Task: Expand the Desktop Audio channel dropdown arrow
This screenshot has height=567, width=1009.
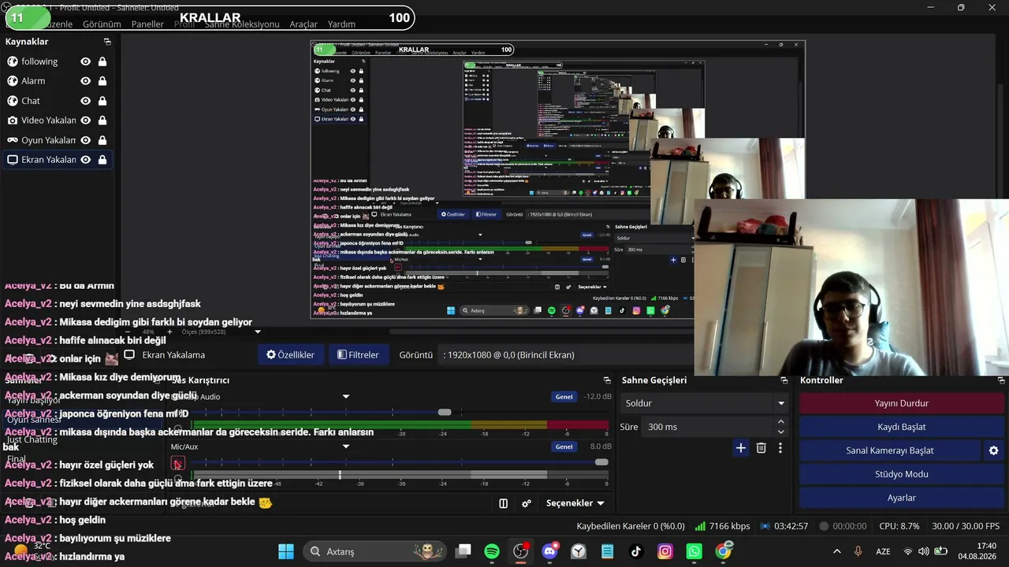Action: [x=345, y=397]
